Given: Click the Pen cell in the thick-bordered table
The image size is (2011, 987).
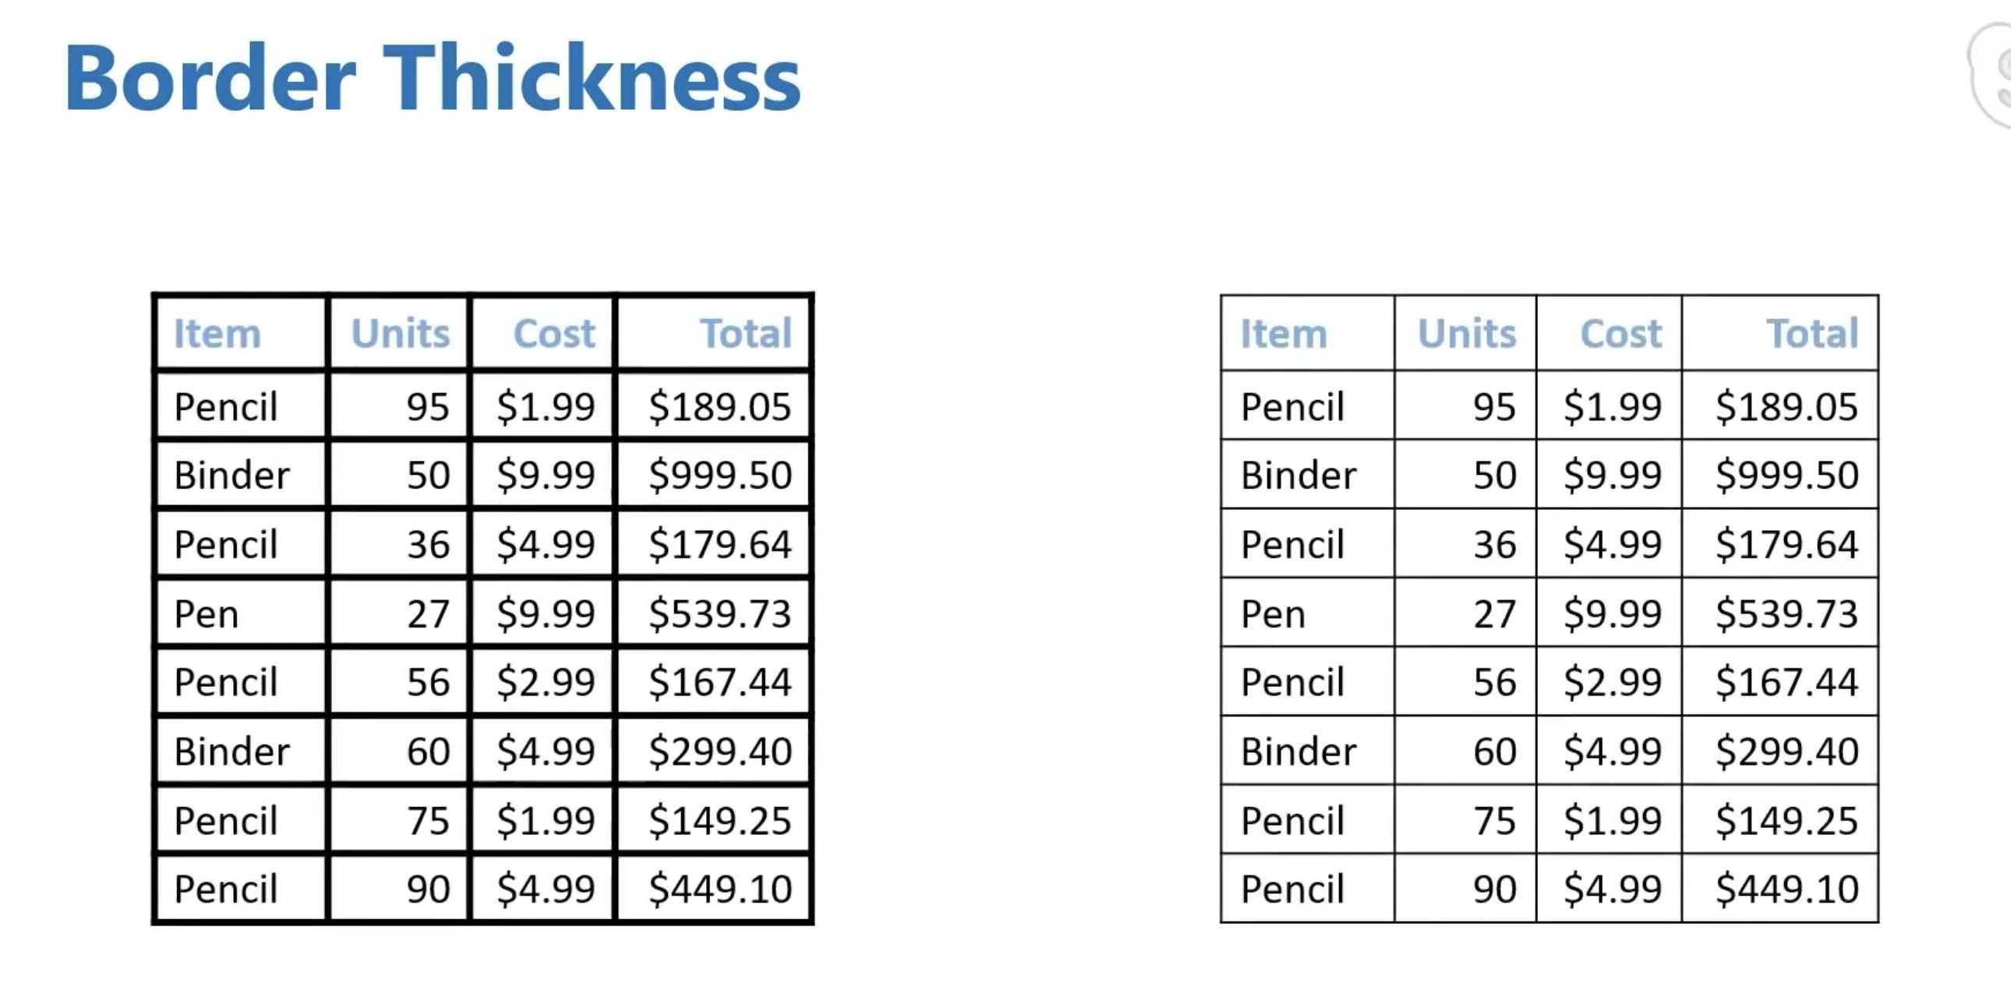Looking at the screenshot, I should (206, 614).
